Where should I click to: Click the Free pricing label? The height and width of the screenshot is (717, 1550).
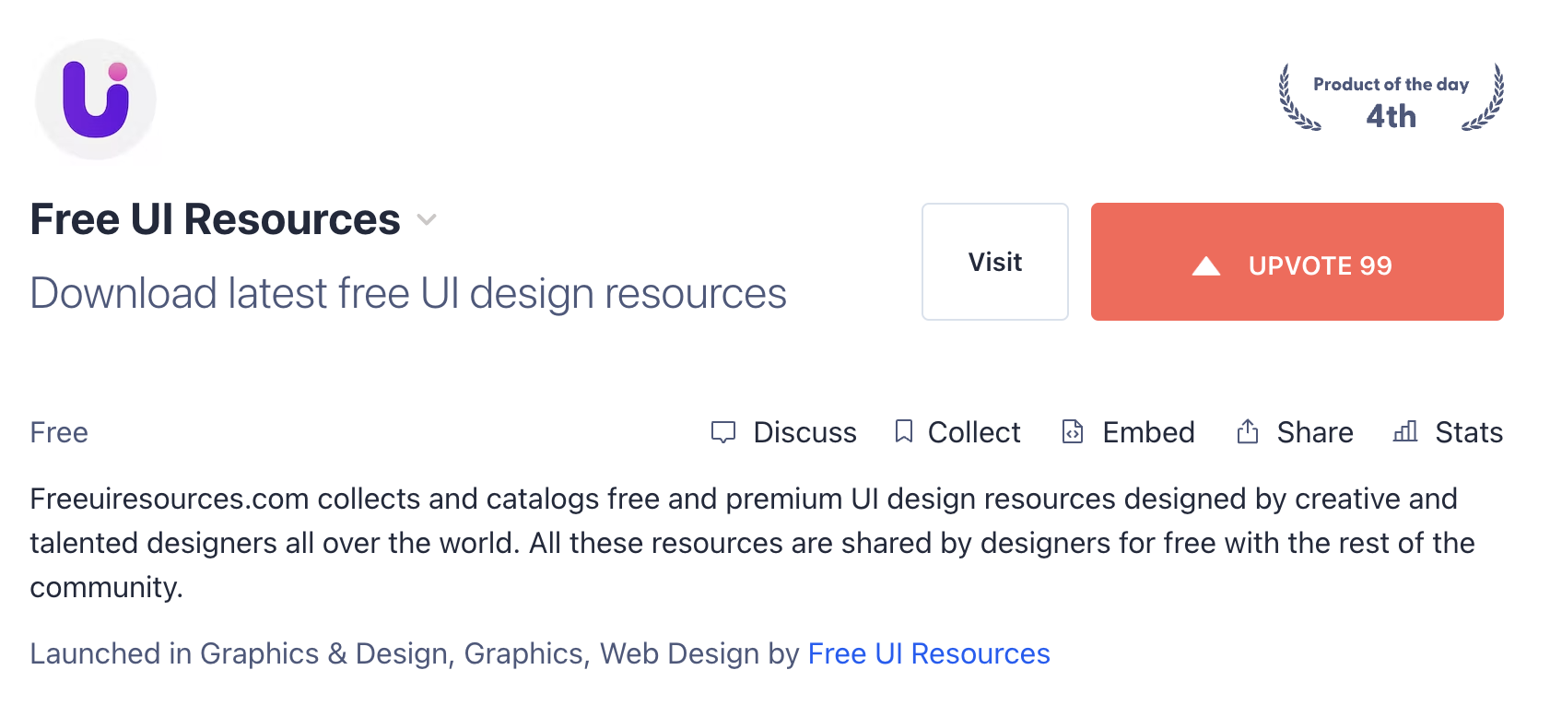click(x=59, y=432)
